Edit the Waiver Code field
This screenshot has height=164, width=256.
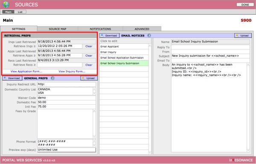tap(67, 98)
